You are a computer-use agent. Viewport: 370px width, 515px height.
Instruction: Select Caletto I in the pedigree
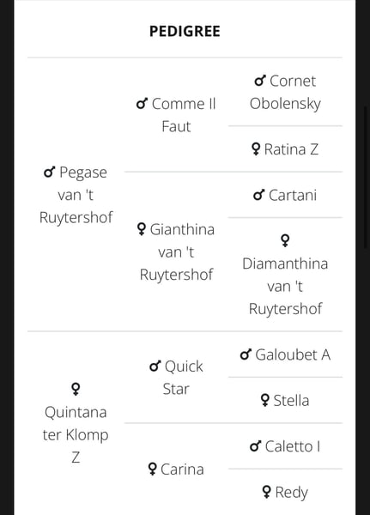coord(285,446)
